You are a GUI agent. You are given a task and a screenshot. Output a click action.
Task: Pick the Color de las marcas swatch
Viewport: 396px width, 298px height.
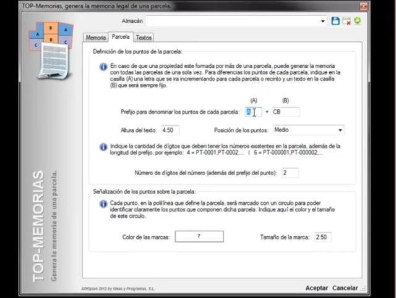pyautogui.click(x=199, y=236)
